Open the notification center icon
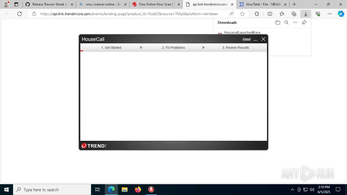 point(338,190)
